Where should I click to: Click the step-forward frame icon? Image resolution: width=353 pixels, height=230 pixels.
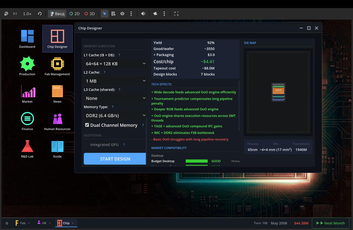click(15, 14)
